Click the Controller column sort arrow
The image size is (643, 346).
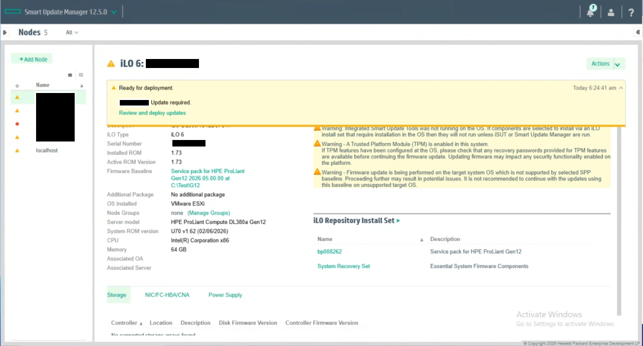141,323
